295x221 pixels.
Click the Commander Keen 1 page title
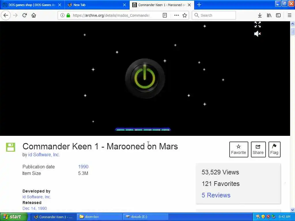(x=100, y=146)
